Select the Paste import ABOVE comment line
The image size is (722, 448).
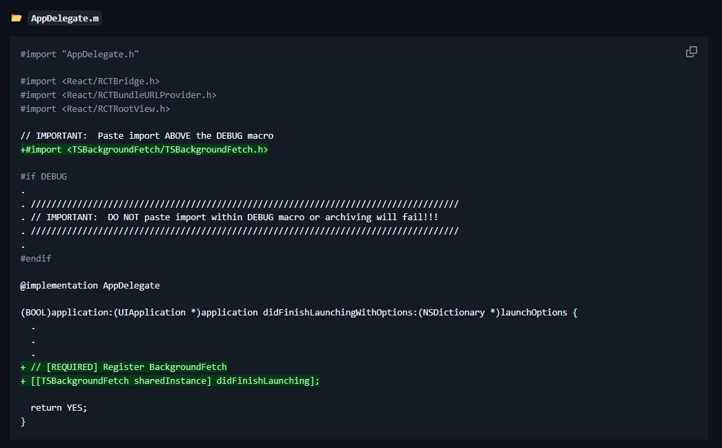pos(147,135)
